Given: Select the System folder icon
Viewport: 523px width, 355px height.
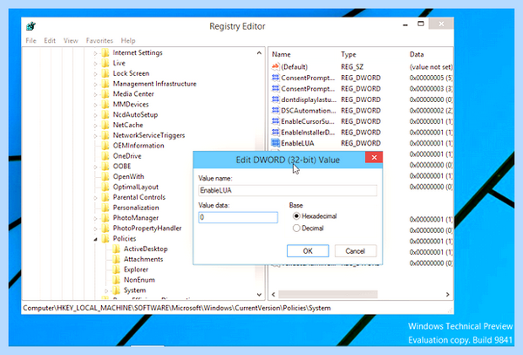Looking at the screenshot, I should click(x=116, y=290).
